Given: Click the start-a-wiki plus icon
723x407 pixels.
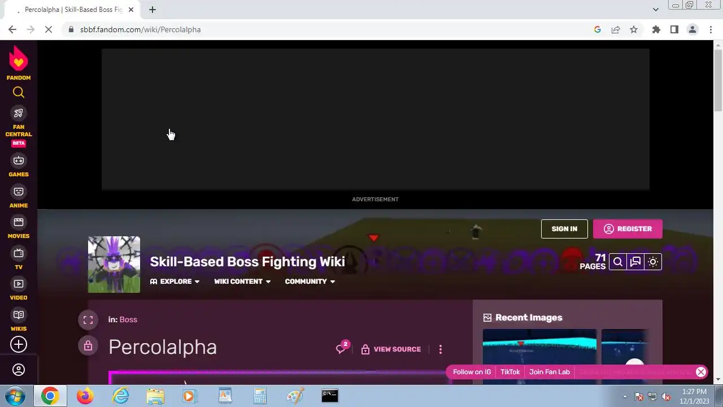Looking at the screenshot, I should click(19, 344).
